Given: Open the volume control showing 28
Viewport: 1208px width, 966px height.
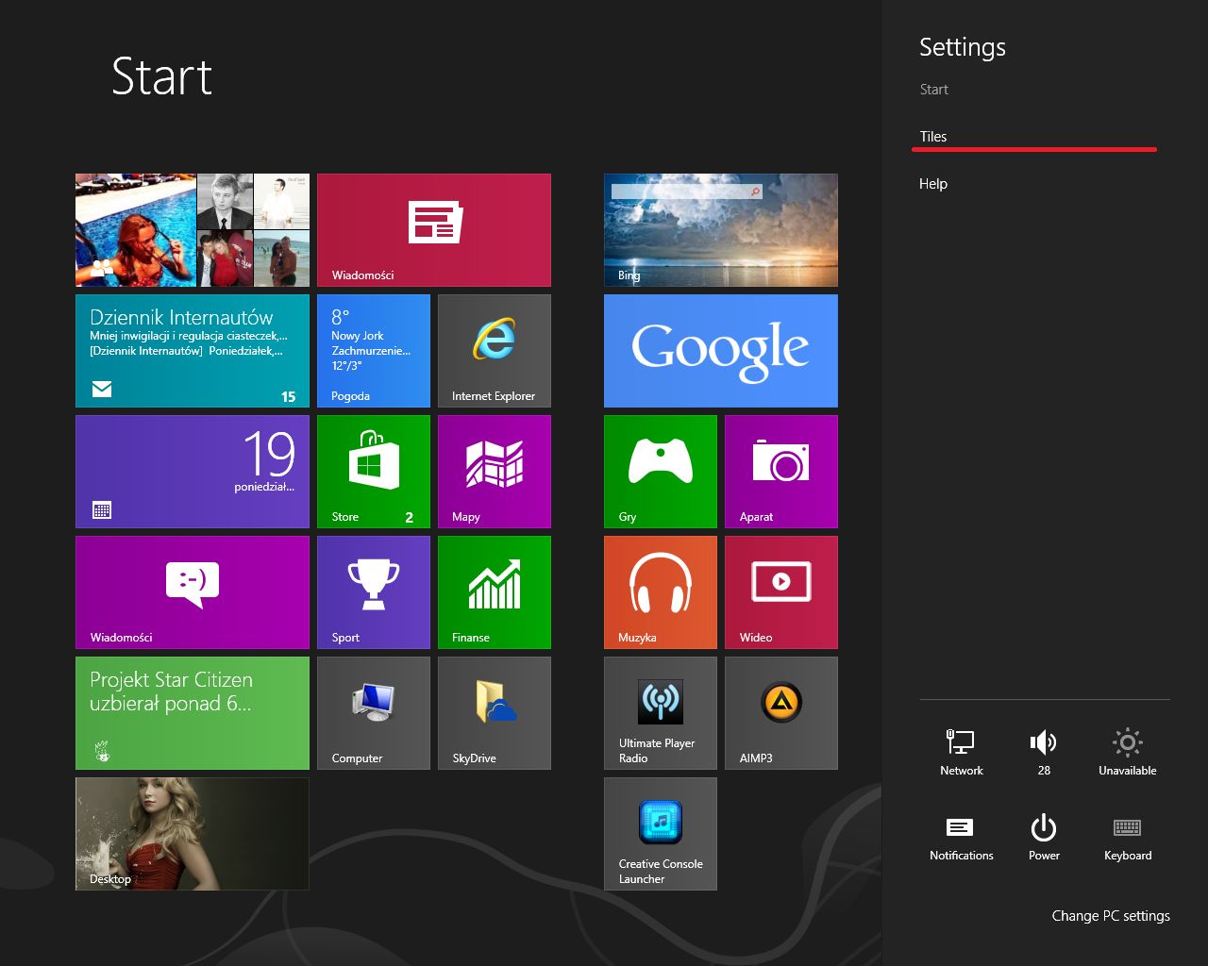Looking at the screenshot, I should 1044,752.
